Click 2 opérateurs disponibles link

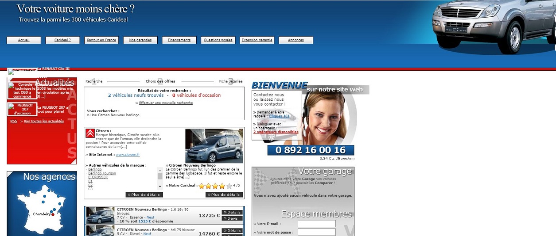click(276, 132)
